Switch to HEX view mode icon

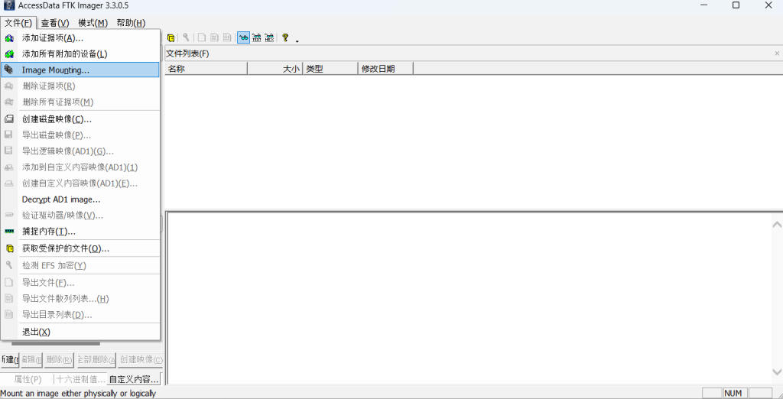pyautogui.click(x=270, y=37)
